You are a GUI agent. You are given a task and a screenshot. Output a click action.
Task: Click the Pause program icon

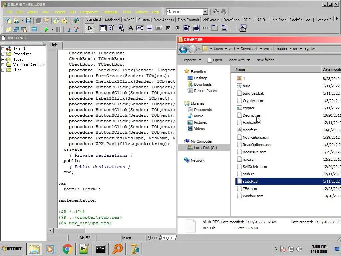[58, 29]
